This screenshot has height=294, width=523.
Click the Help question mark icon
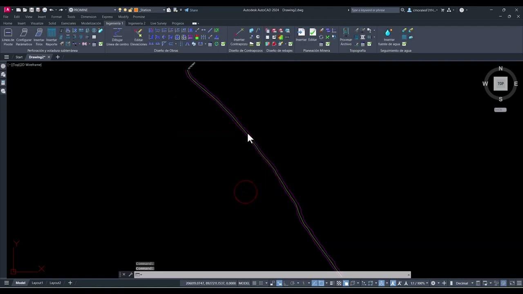[462, 10]
